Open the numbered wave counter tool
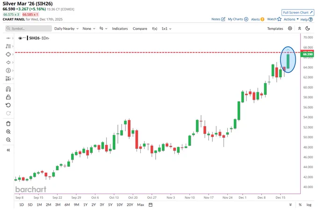 [x=8, y=70]
